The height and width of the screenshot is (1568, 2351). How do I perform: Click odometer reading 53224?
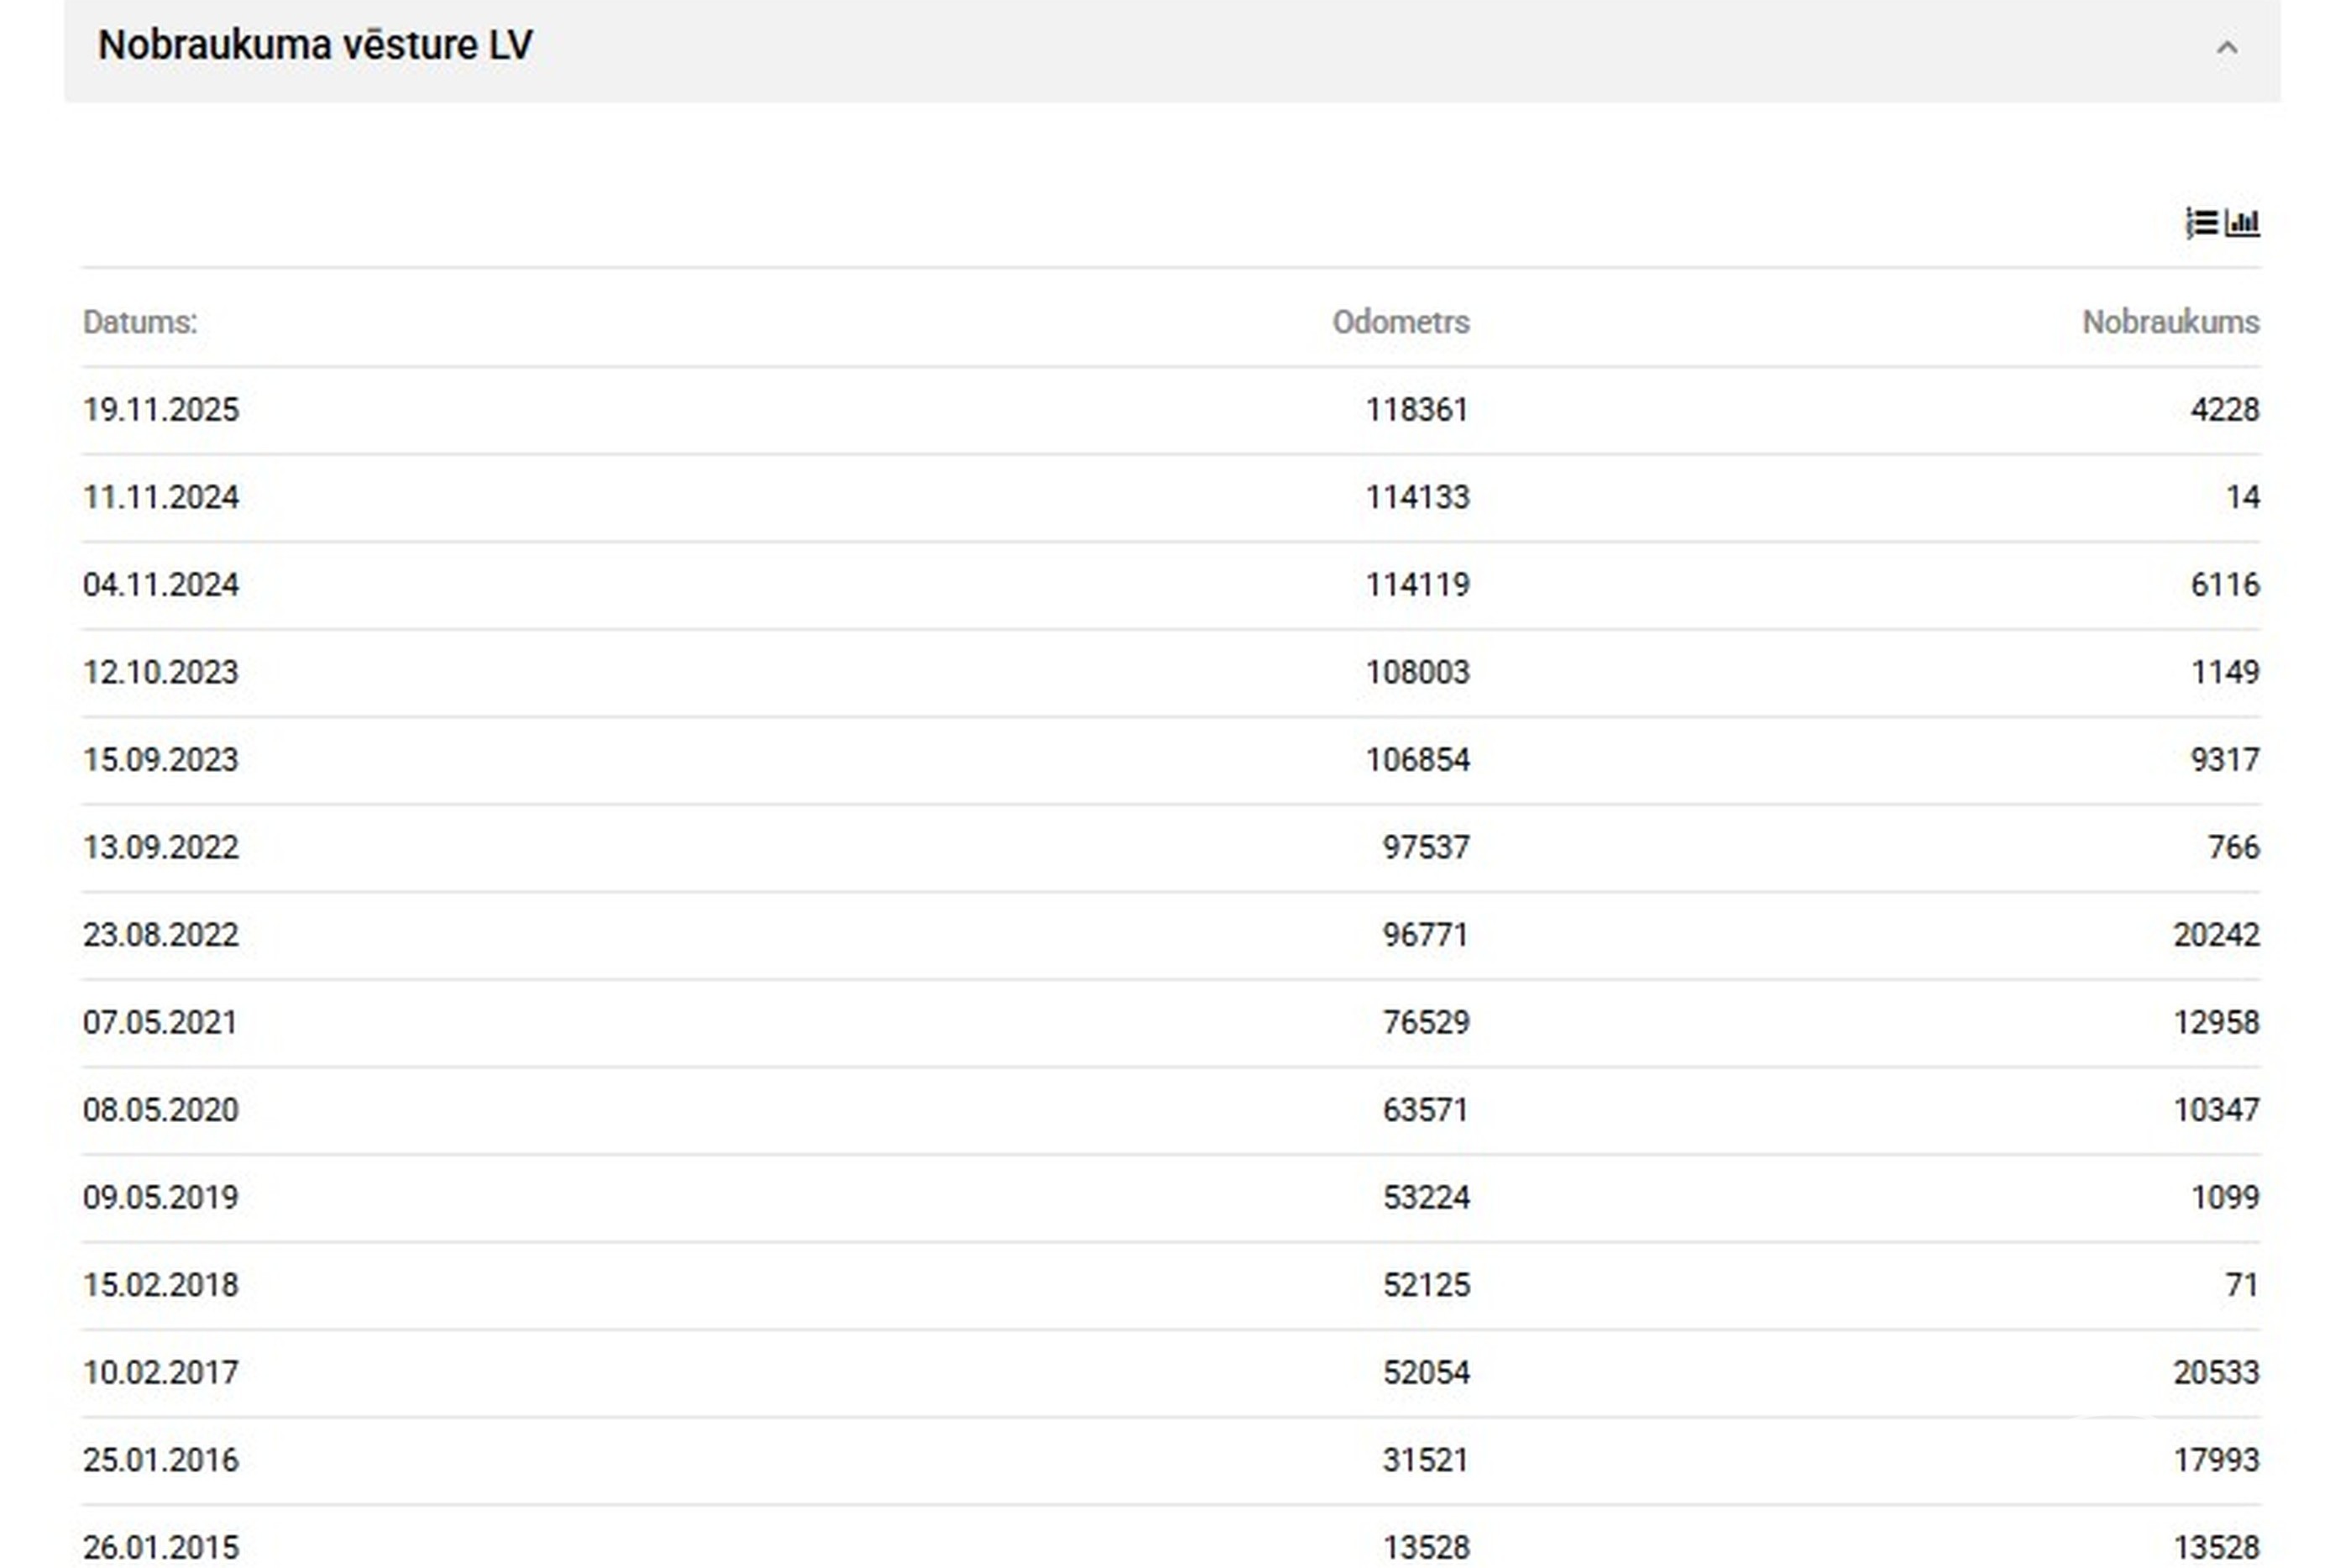[1426, 1197]
